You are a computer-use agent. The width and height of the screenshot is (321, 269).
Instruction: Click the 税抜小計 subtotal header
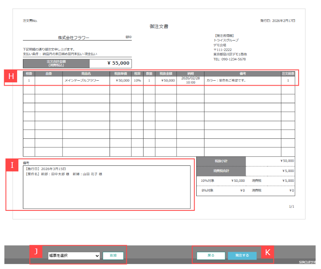pyautogui.click(x=221, y=161)
